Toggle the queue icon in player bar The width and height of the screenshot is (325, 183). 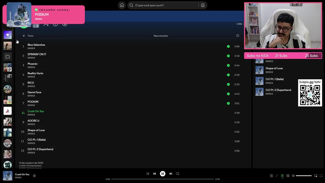282,176
